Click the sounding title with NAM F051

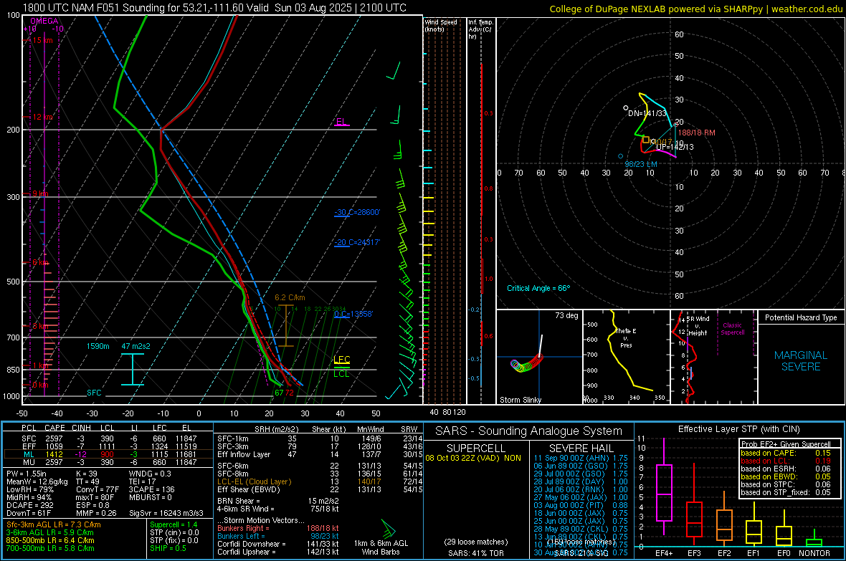click(215, 8)
